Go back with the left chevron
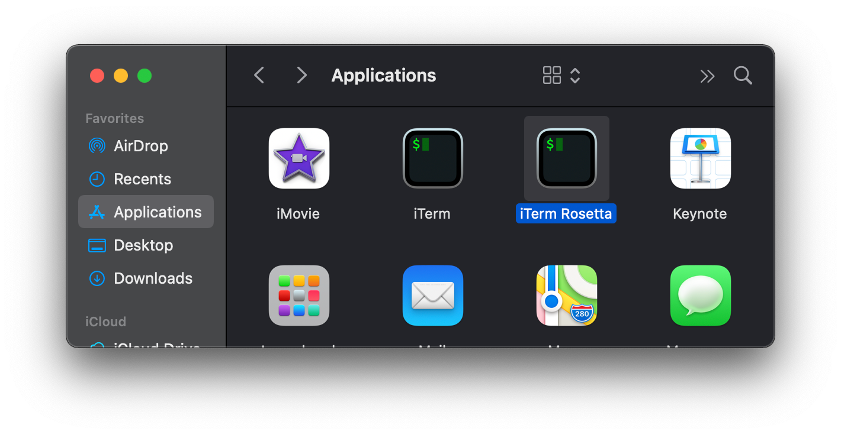 (259, 75)
